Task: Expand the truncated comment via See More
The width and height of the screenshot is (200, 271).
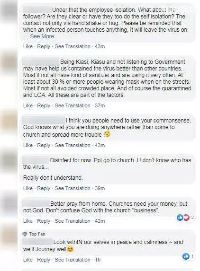Action: (42, 36)
